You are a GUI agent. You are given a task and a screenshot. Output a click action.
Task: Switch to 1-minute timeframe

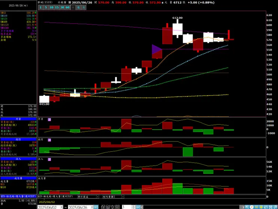pos(41,7)
